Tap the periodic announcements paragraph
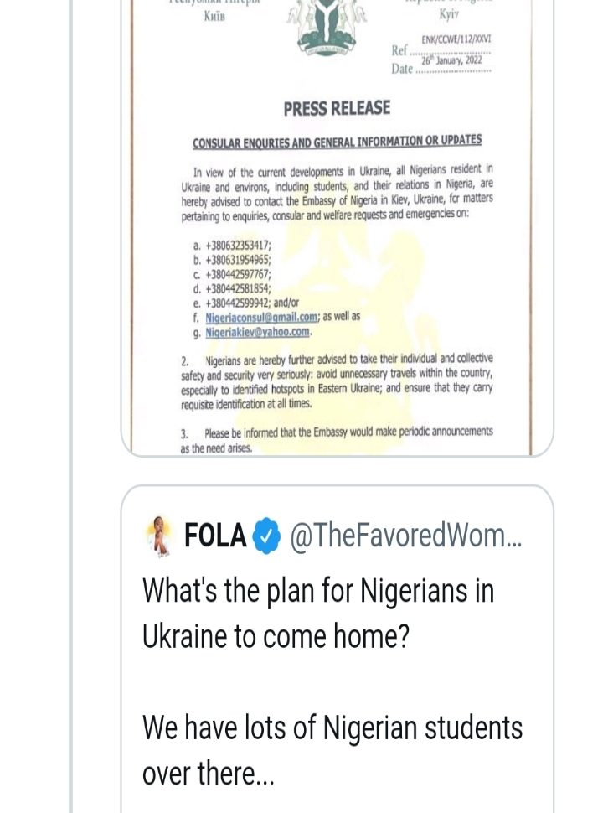 point(337,439)
